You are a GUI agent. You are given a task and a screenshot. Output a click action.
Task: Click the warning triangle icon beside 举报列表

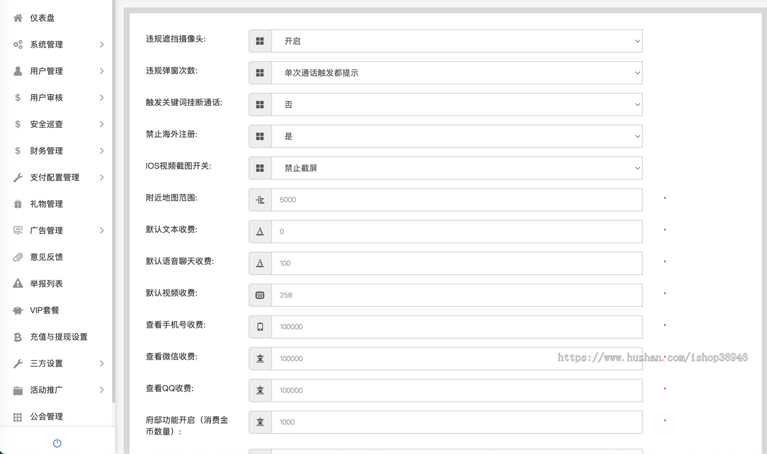(18, 284)
